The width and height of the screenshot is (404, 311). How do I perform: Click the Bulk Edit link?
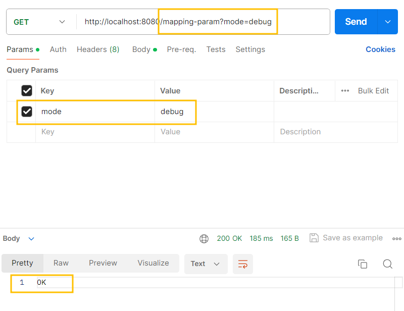point(373,91)
